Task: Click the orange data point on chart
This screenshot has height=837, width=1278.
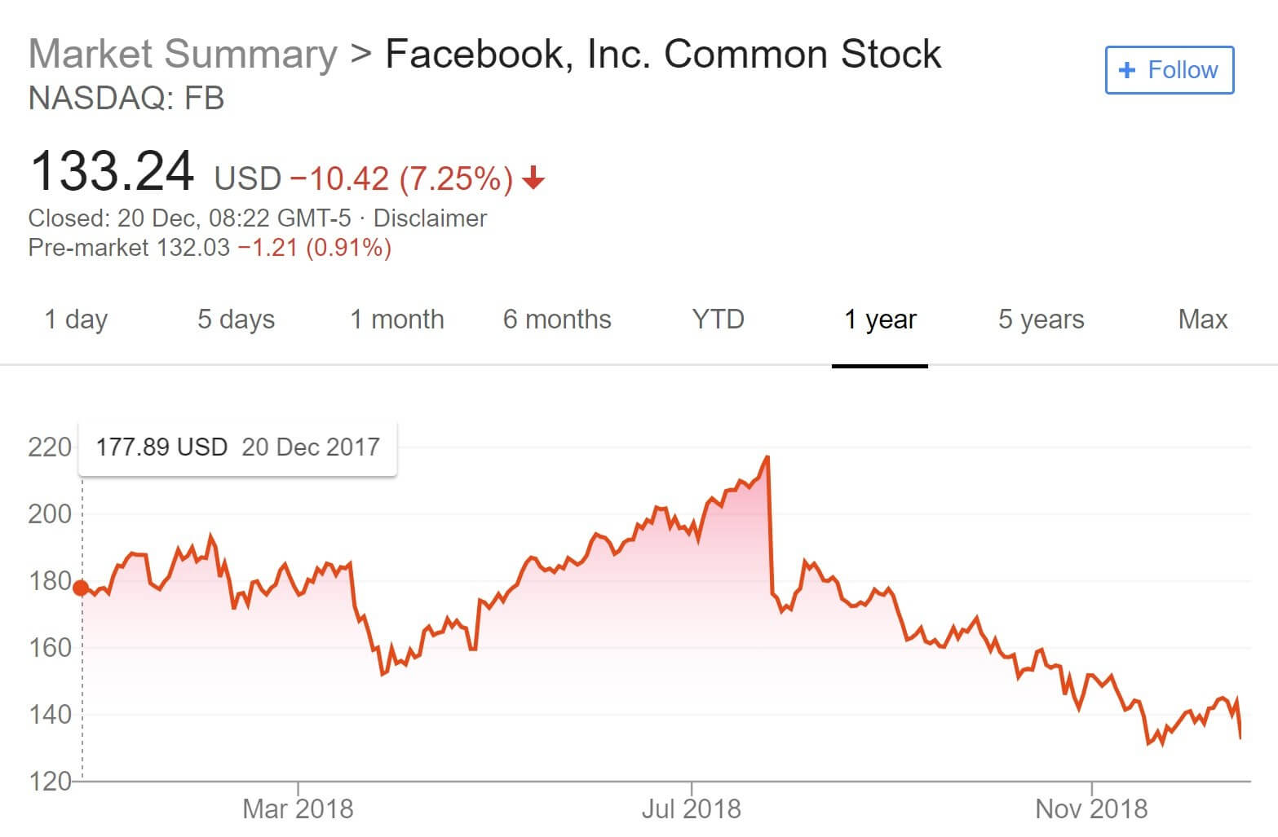Action: click(81, 588)
